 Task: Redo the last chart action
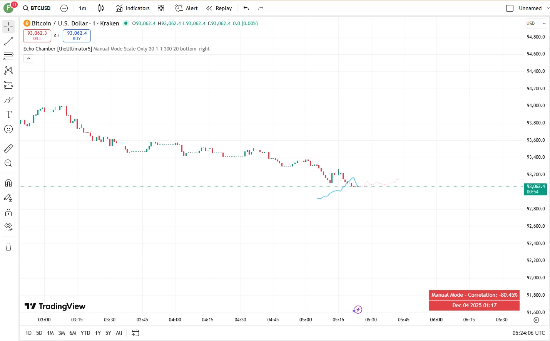coord(261,8)
